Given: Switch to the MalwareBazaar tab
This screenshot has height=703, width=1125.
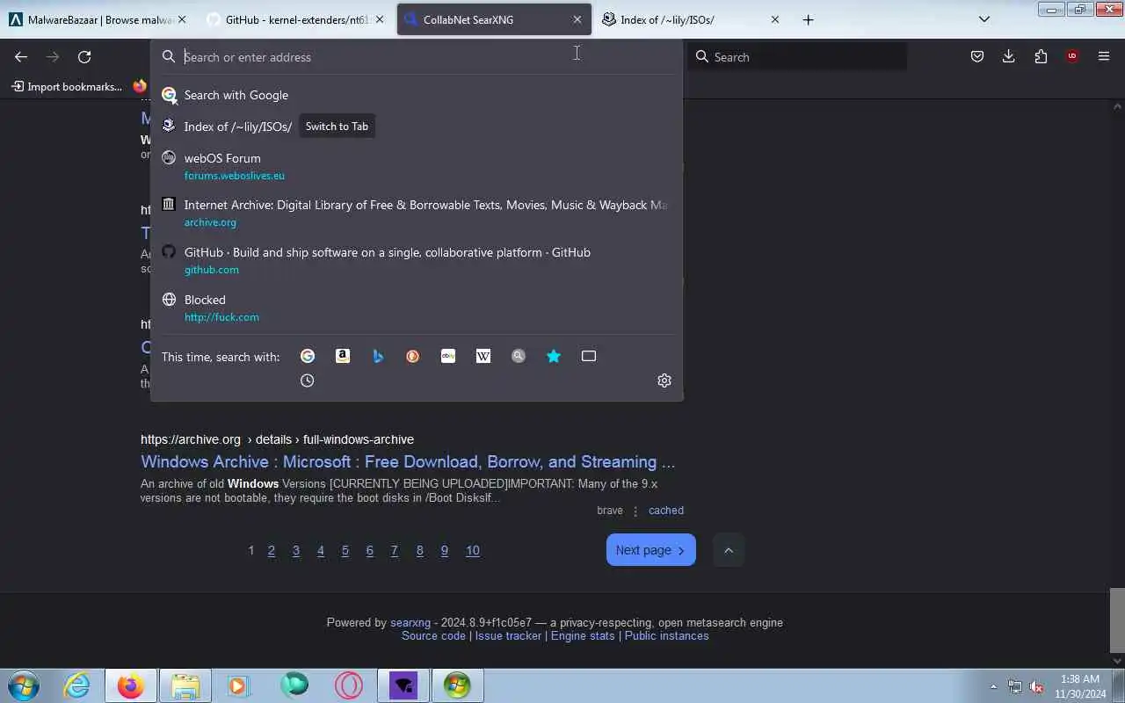Looking at the screenshot, I should pos(98,19).
